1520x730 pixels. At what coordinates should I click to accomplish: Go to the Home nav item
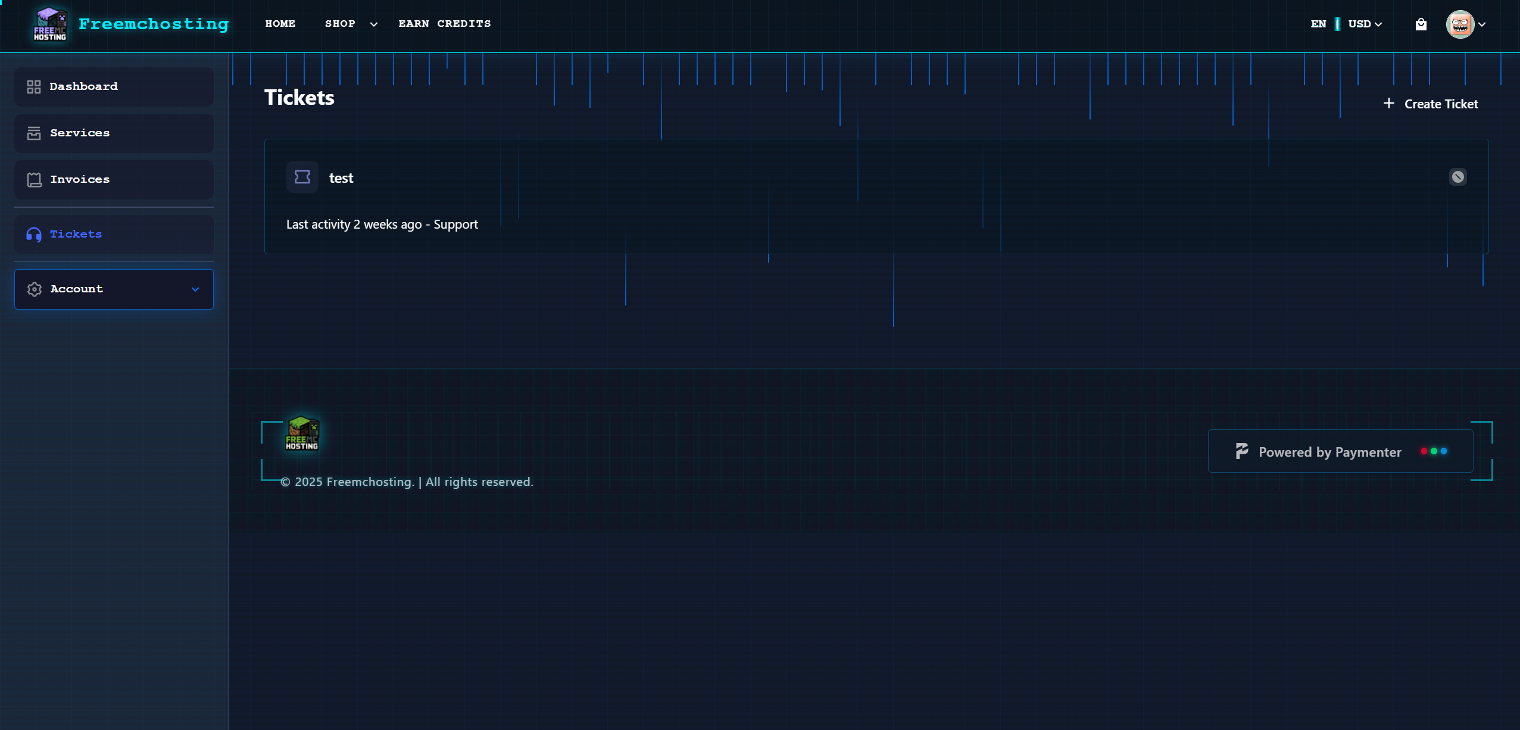pyautogui.click(x=280, y=24)
